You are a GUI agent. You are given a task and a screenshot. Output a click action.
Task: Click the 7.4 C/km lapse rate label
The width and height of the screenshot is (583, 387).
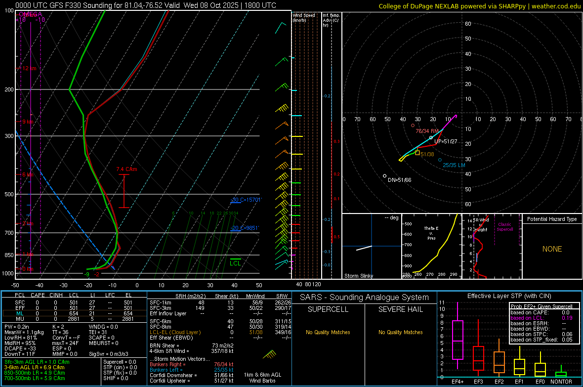tap(126, 169)
